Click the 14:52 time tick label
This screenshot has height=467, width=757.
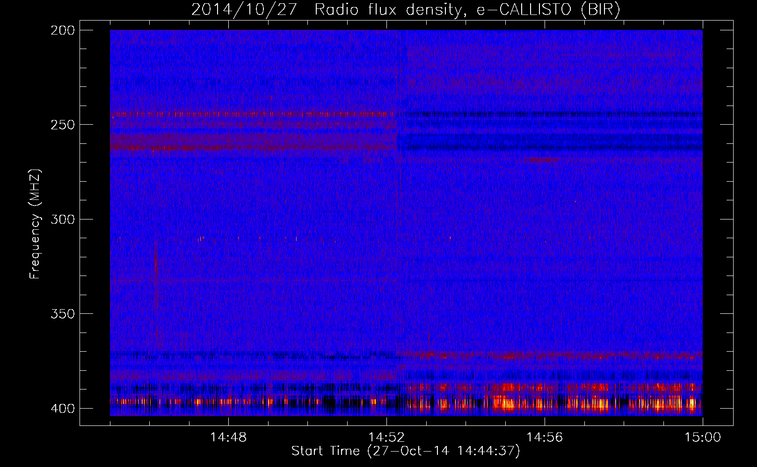tap(386, 438)
